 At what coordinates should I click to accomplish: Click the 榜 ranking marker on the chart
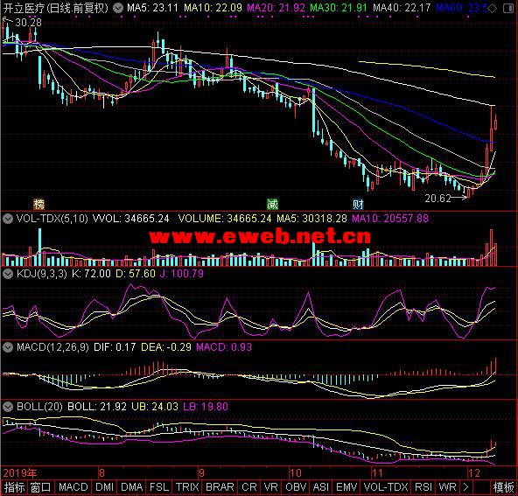tap(39, 205)
